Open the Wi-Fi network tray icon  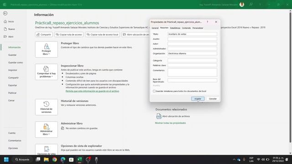click(x=258, y=159)
